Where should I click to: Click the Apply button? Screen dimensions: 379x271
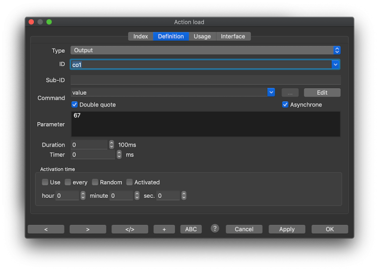tap(287, 229)
